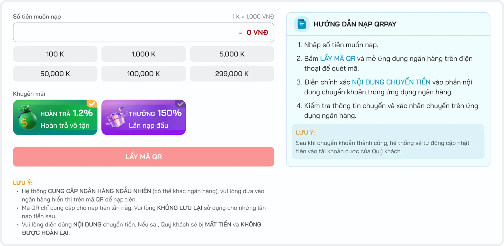
Task: Click the blue LƯU Ý note box
Action: pos(388,142)
